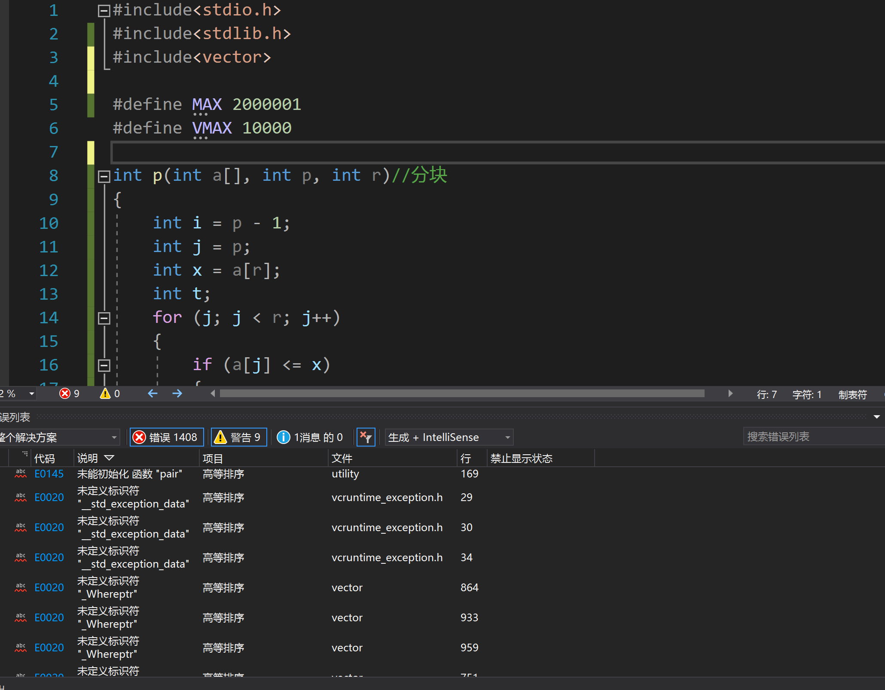Select 未能初始化 函数 "pair" description
The width and height of the screenshot is (885, 690).
pyautogui.click(x=130, y=474)
